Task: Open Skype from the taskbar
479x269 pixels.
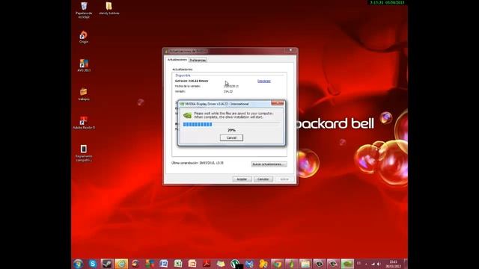Action: 93,264
